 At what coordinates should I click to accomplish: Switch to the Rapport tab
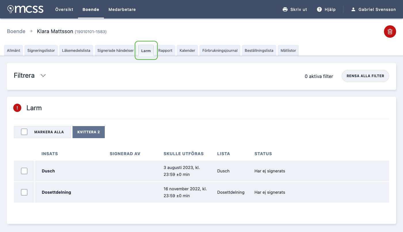pyautogui.click(x=165, y=50)
